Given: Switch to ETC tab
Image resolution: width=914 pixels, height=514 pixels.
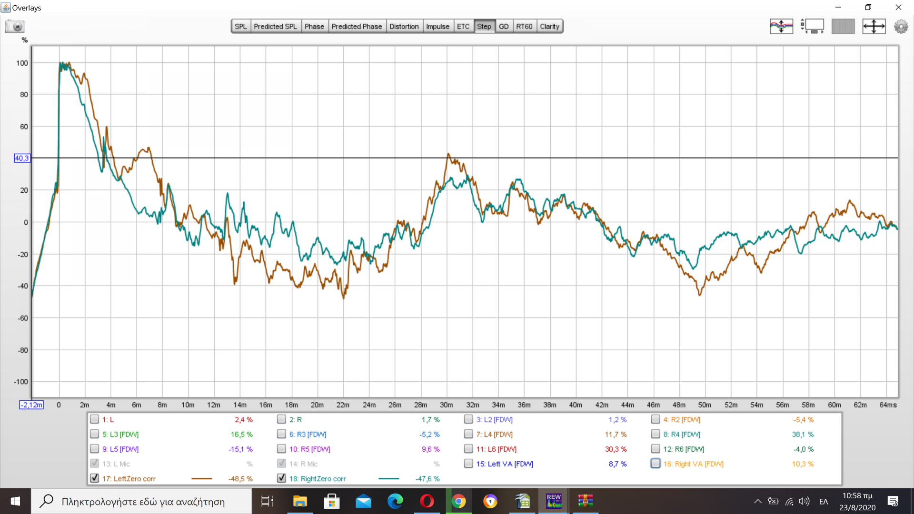Looking at the screenshot, I should [463, 27].
